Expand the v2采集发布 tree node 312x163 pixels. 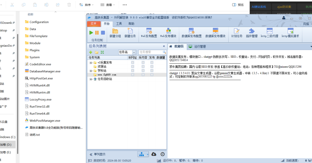(91, 63)
